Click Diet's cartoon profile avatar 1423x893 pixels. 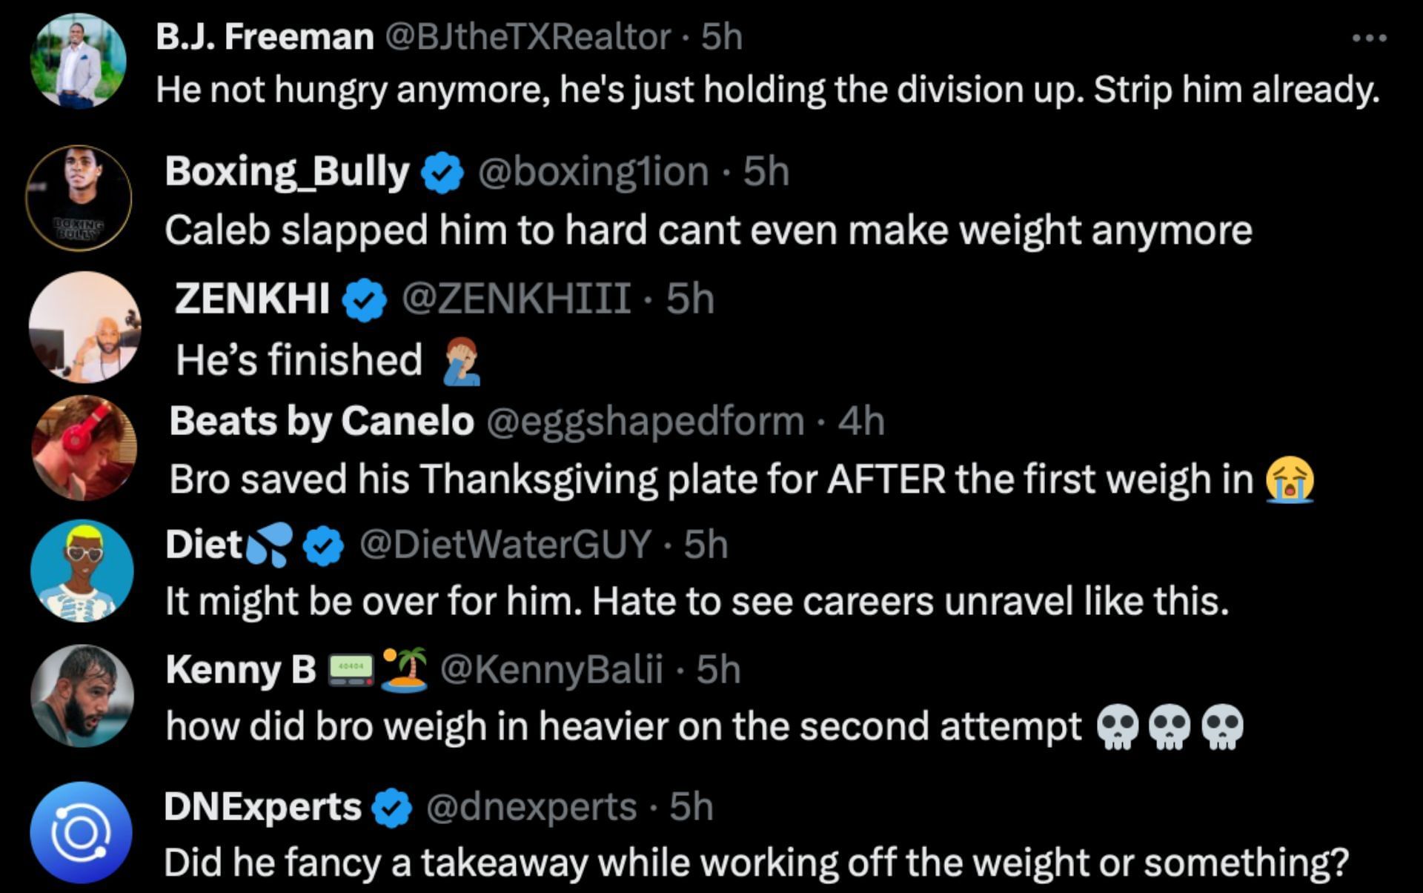tap(82, 571)
